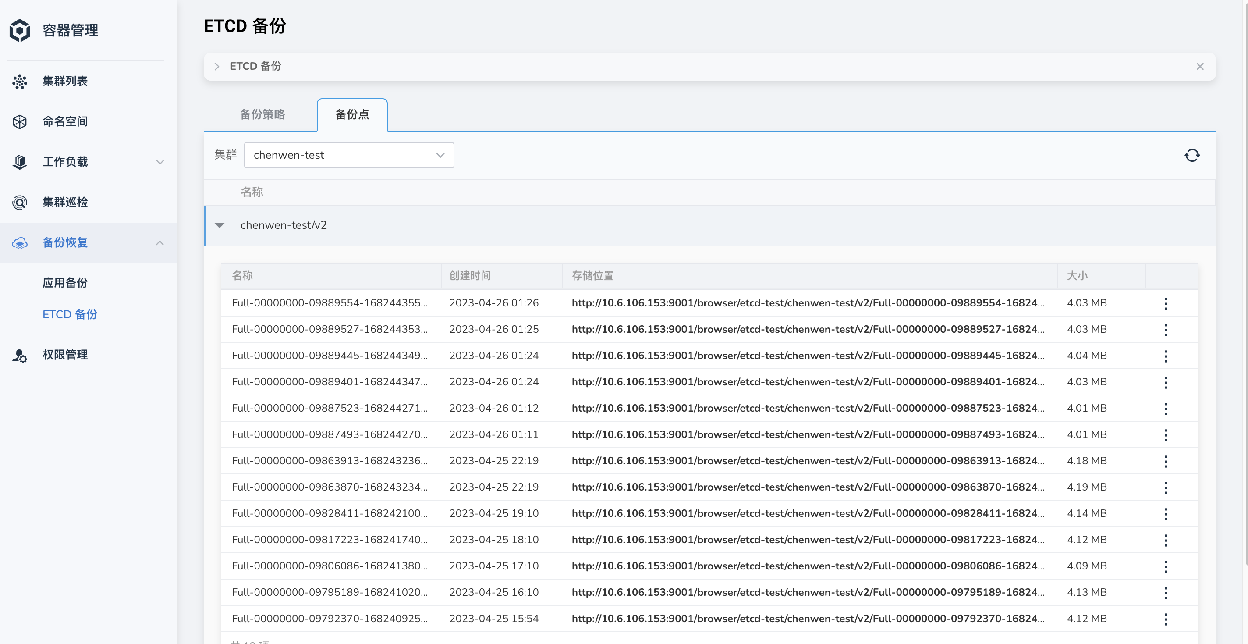Click backup name Full-00000000-09889401-168244347...
Screen dimensions: 1248x644
point(330,382)
